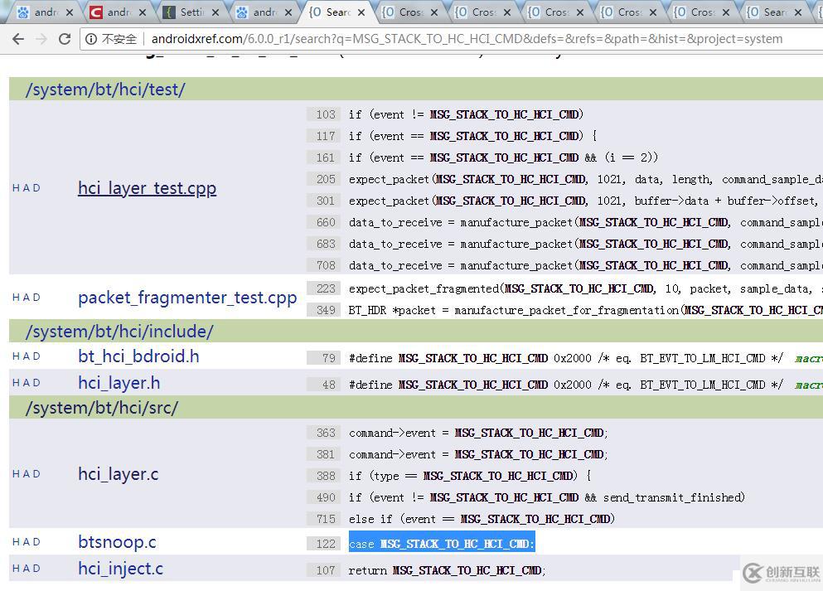823x591 pixels.
Task: Open line 363 command->event match
Action: coord(478,433)
